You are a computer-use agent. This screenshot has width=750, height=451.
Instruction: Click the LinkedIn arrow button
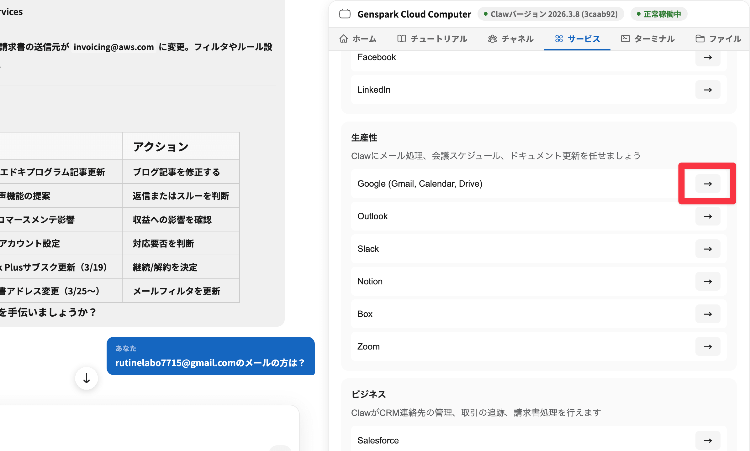tap(708, 90)
